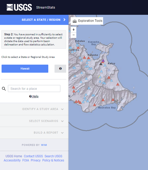Select the Hawaii study area button
Screen dimensions: 148x170
[x=25, y=69]
